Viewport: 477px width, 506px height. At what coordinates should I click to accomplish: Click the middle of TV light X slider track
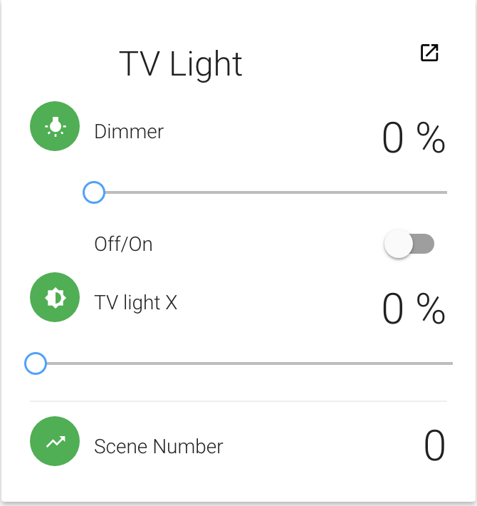[x=242, y=363]
